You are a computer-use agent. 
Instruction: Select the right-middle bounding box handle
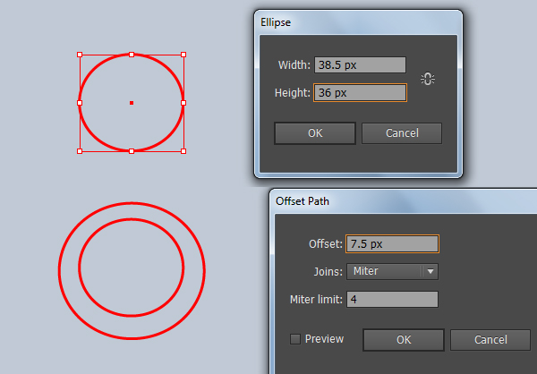(x=183, y=103)
